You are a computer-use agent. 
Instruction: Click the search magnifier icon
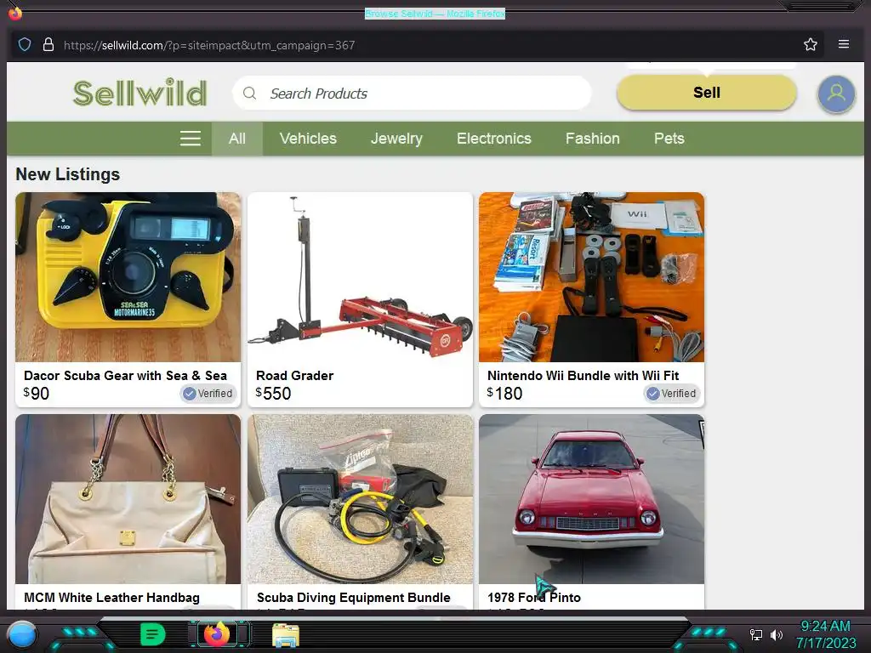[x=250, y=94]
